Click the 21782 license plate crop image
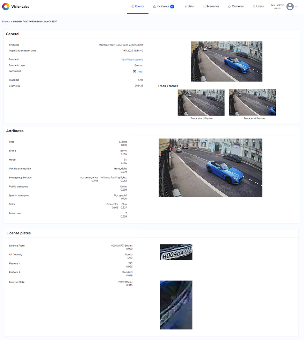Image resolution: width=304 pixels, height=340 pixels. 176,305
